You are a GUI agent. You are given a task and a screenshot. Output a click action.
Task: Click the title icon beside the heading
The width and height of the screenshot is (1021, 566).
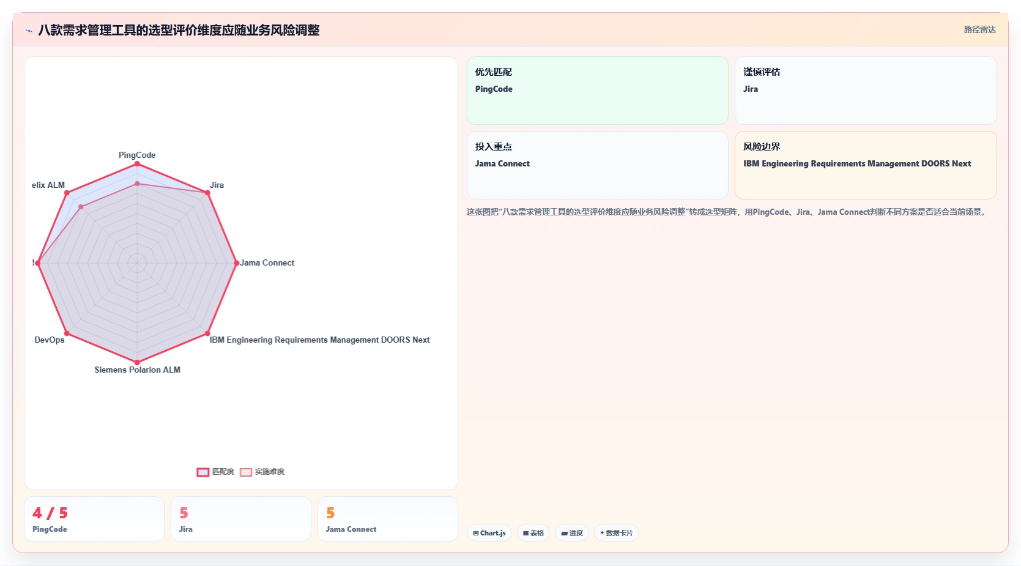click(x=29, y=31)
